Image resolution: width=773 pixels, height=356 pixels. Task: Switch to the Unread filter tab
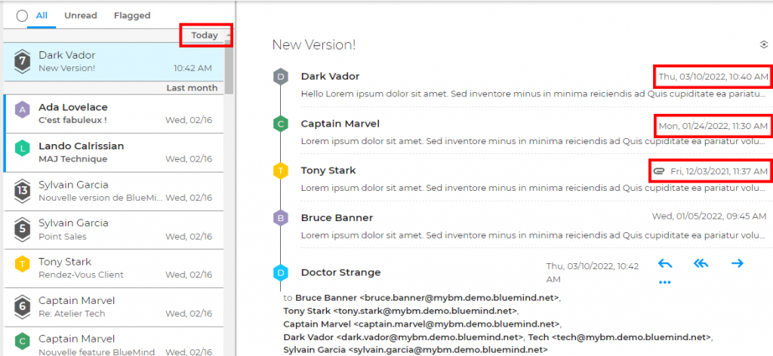click(80, 16)
